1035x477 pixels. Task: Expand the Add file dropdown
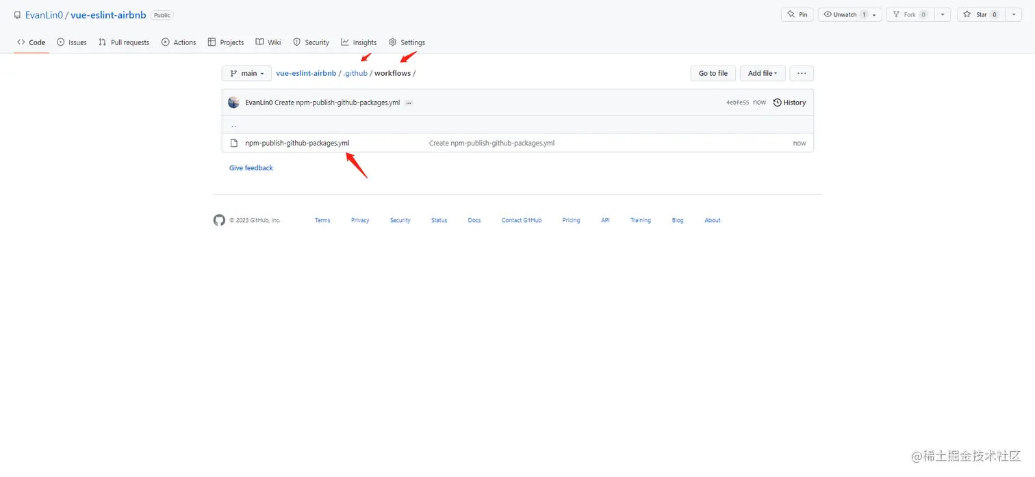pos(763,73)
